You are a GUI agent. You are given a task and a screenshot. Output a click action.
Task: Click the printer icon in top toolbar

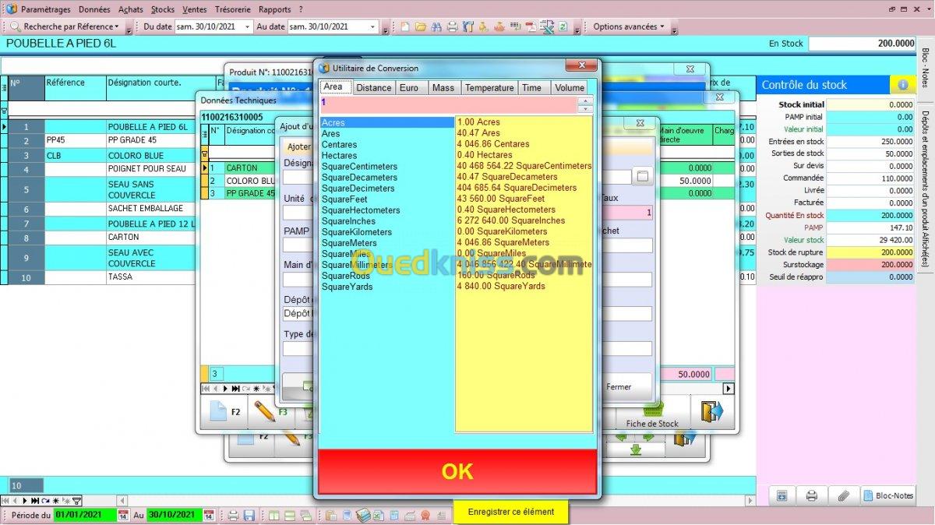[452, 26]
